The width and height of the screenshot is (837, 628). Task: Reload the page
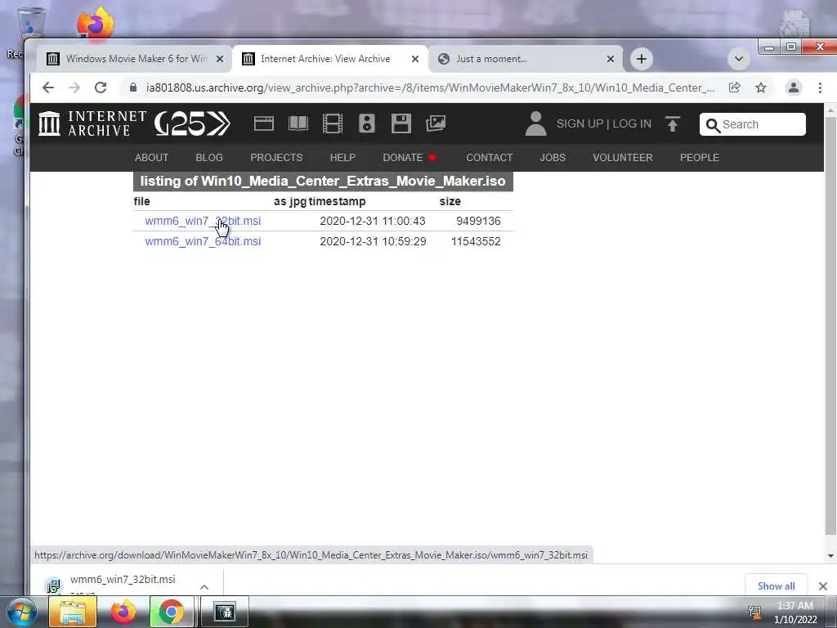101,87
